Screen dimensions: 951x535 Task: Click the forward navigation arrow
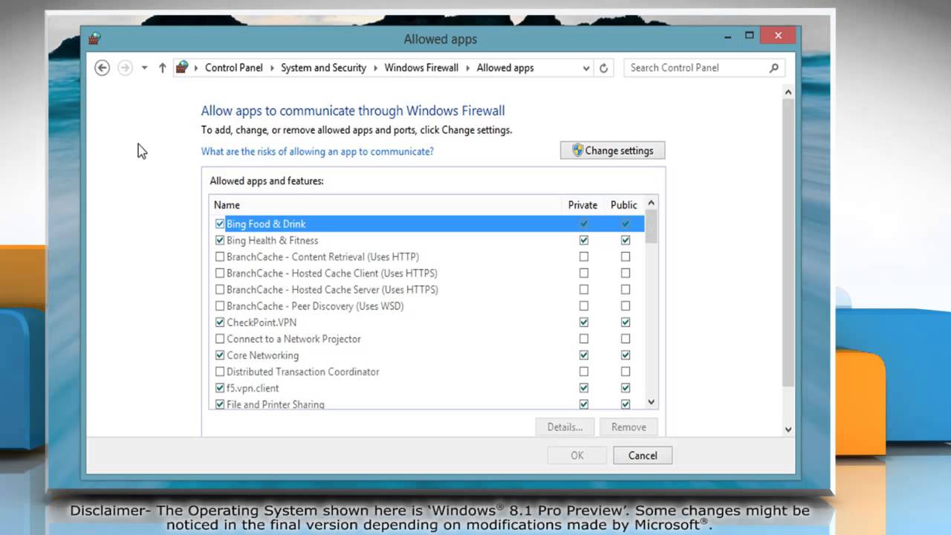125,68
